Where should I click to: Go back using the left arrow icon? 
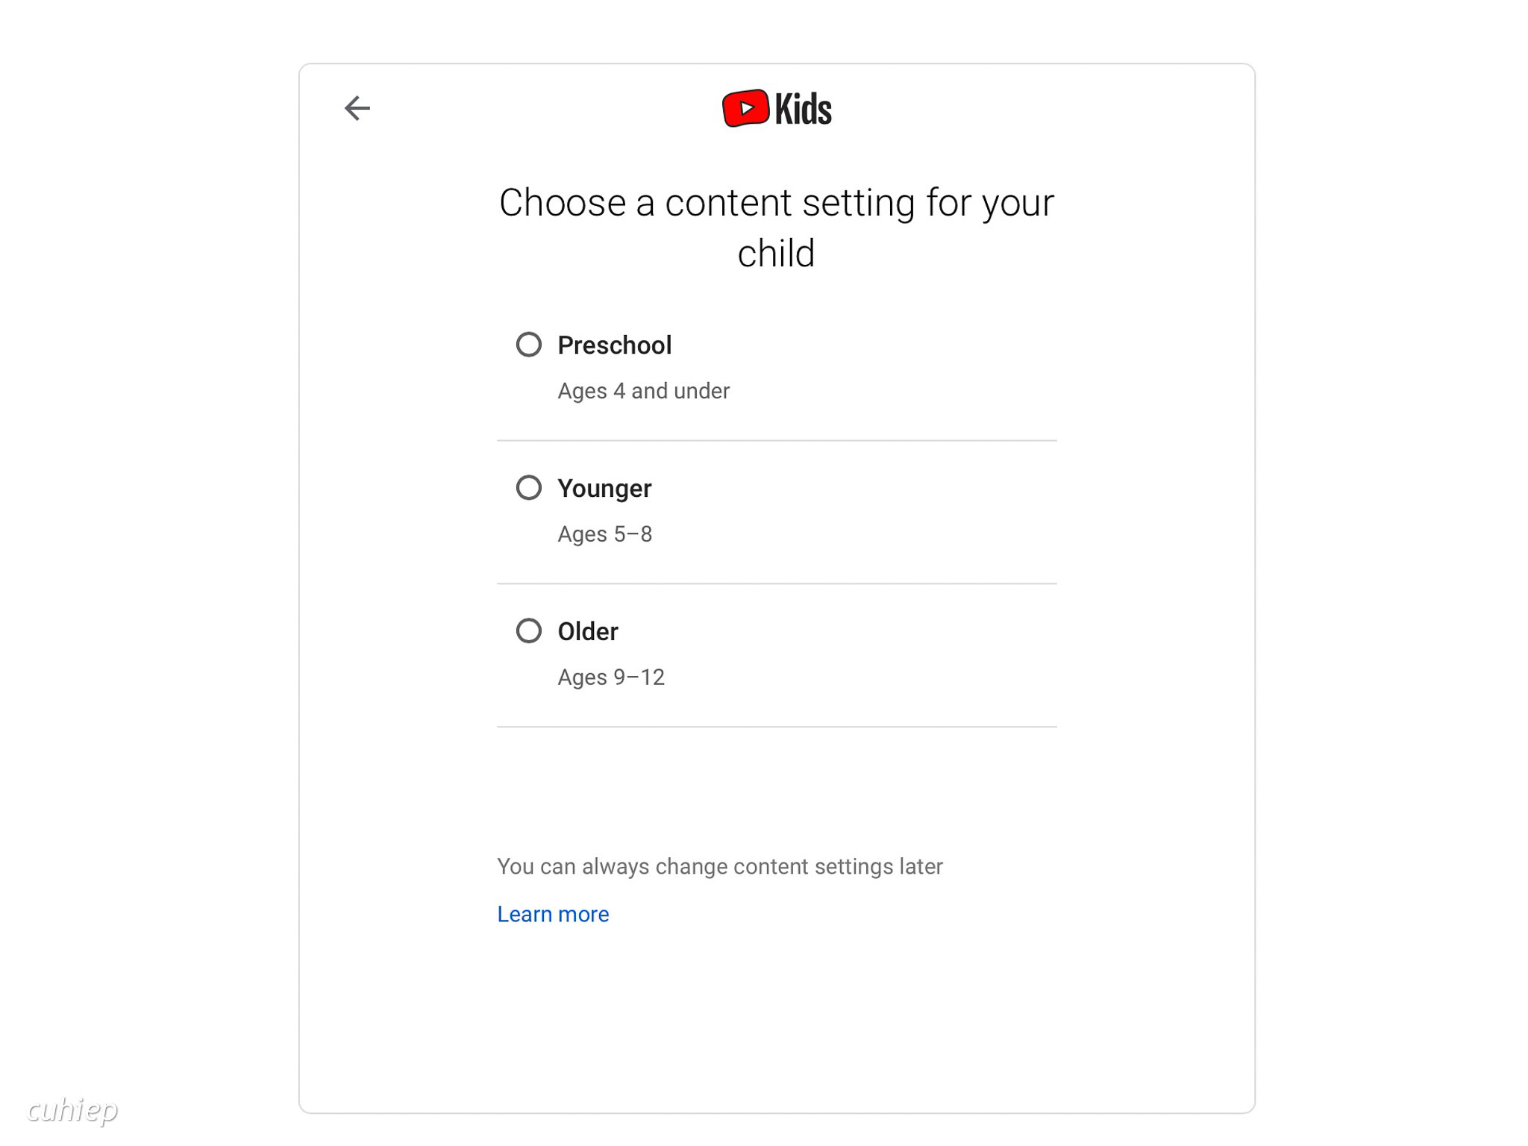pyautogui.click(x=357, y=108)
